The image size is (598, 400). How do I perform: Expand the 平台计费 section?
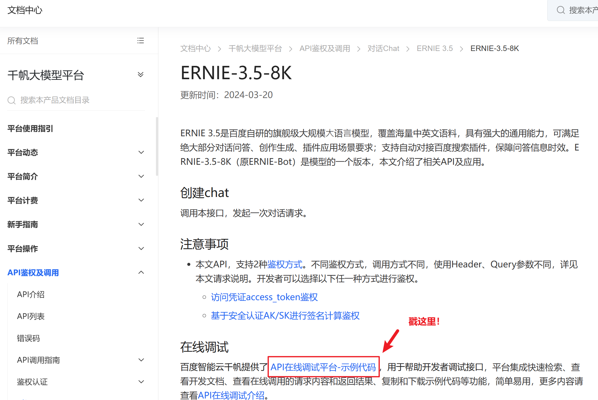(x=141, y=200)
